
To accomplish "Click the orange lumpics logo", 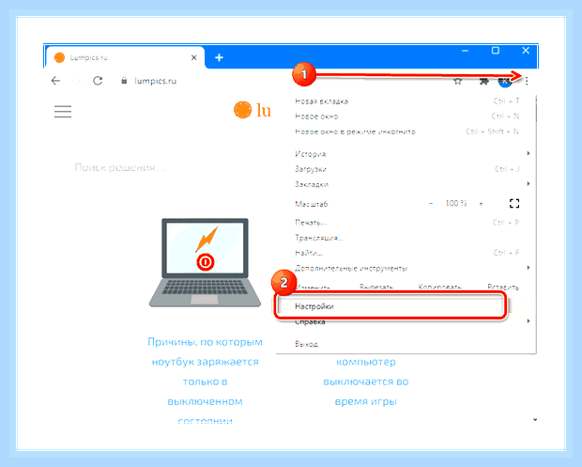I will [x=253, y=110].
